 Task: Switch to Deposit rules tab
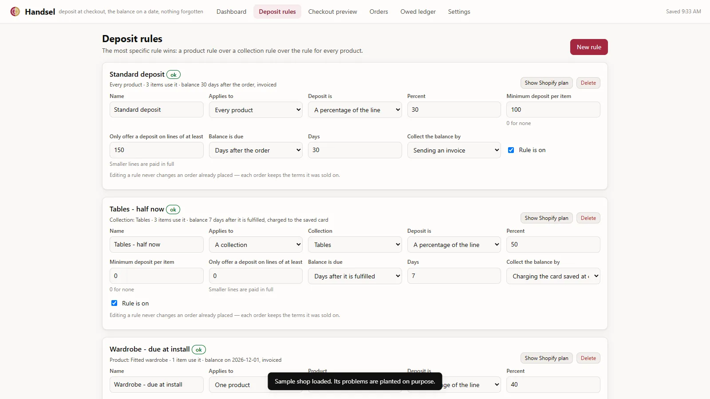click(x=277, y=12)
